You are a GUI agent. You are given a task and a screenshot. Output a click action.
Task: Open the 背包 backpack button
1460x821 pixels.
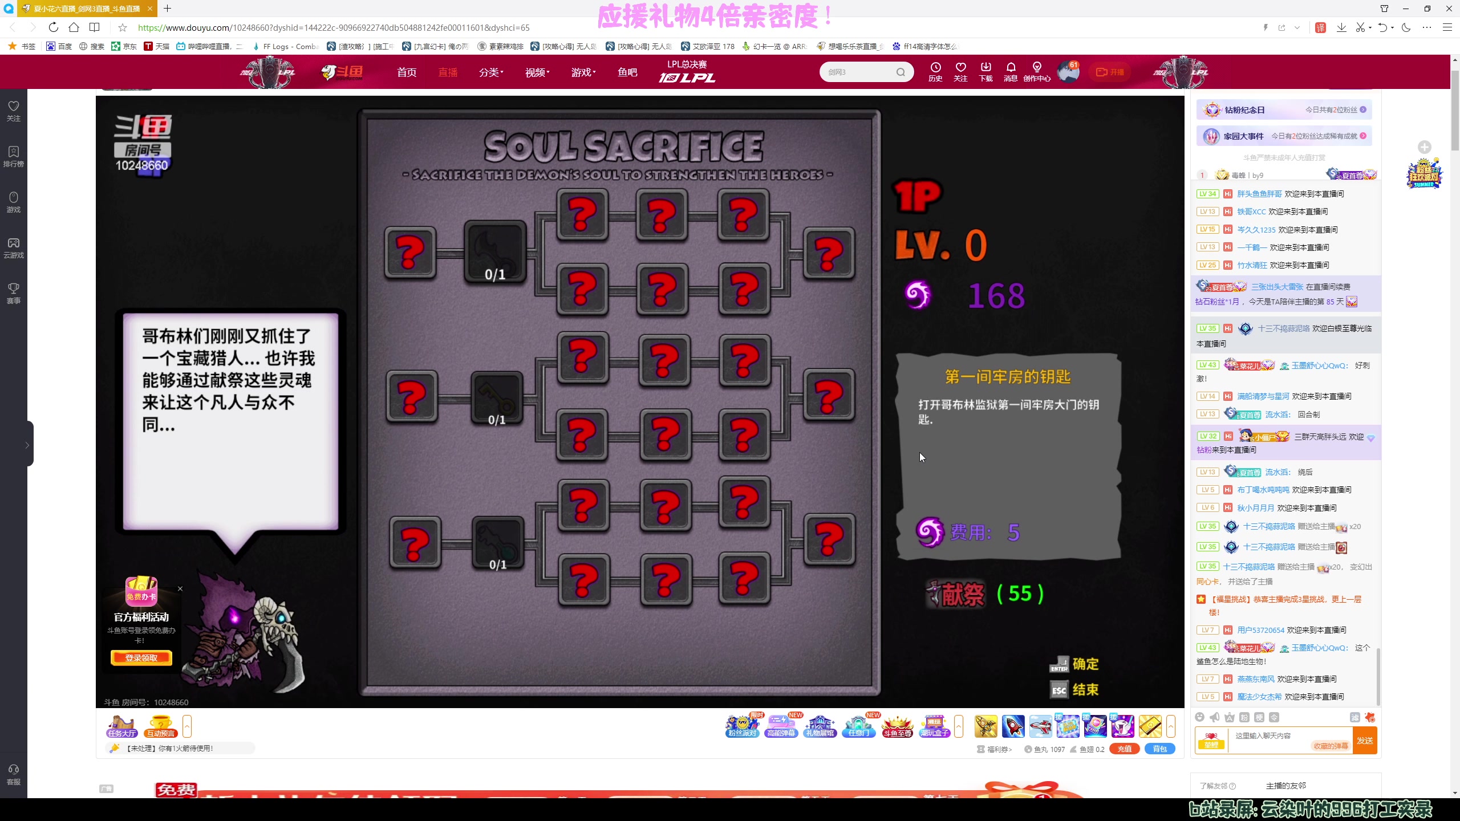click(x=1160, y=749)
